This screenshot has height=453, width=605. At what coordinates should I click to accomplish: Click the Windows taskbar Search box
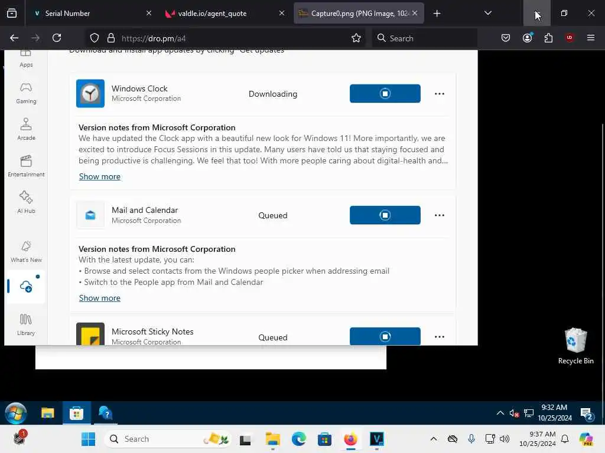(168, 439)
